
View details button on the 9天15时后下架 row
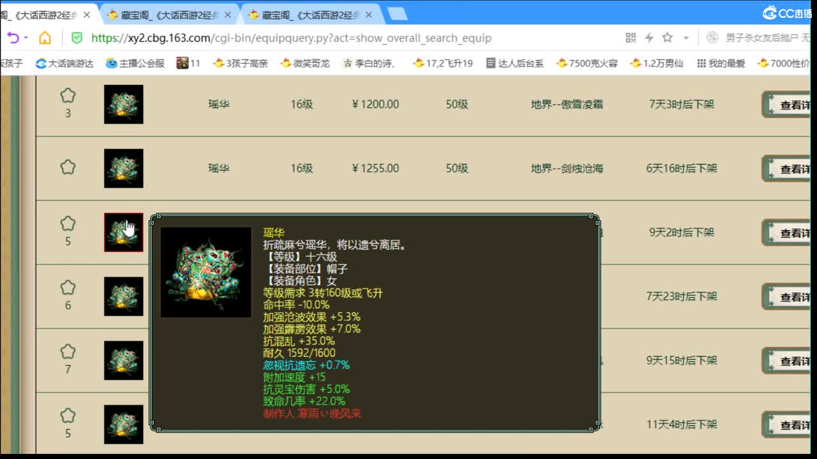click(786, 361)
